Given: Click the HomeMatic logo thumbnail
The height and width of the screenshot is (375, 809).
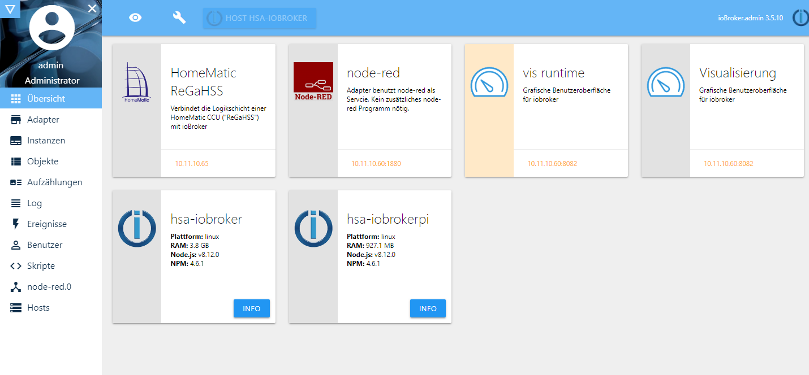Looking at the screenshot, I should click(x=137, y=82).
